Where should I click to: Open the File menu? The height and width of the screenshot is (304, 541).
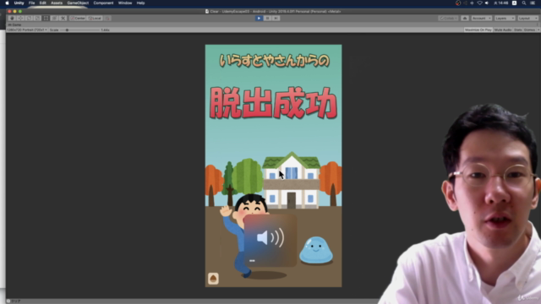[x=31, y=3]
